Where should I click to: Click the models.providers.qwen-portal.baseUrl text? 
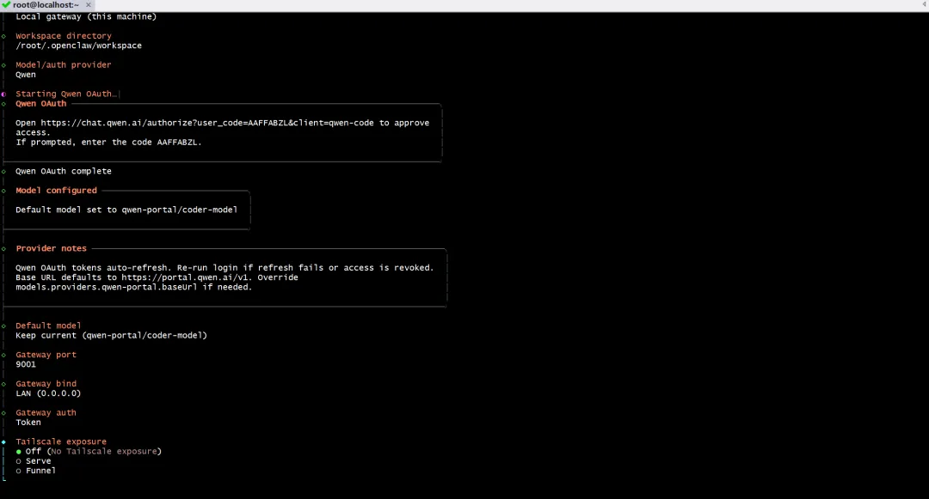click(x=107, y=288)
